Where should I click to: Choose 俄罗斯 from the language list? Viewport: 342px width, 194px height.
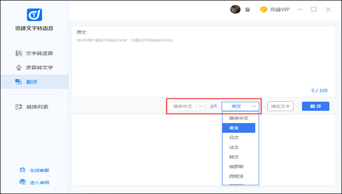tap(239, 167)
